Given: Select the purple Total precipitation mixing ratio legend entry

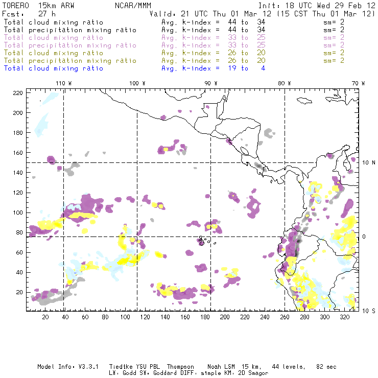Looking at the screenshot, I should click(69, 45).
